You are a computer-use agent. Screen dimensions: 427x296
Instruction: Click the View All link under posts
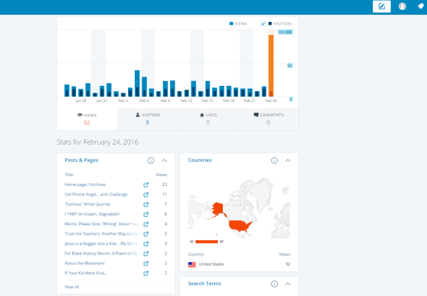coord(71,286)
